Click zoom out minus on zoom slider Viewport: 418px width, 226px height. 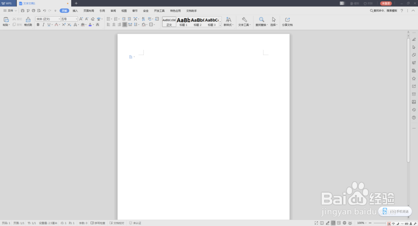tap(370, 223)
